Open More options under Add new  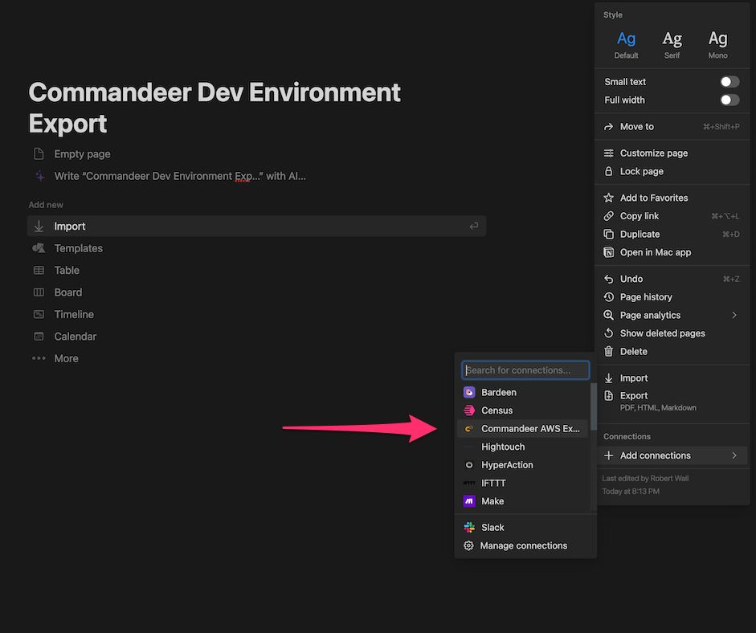(256, 359)
